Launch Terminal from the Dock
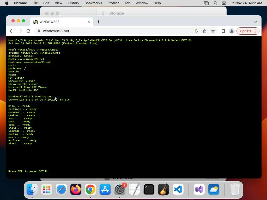The image size is (267, 200). coord(149,189)
